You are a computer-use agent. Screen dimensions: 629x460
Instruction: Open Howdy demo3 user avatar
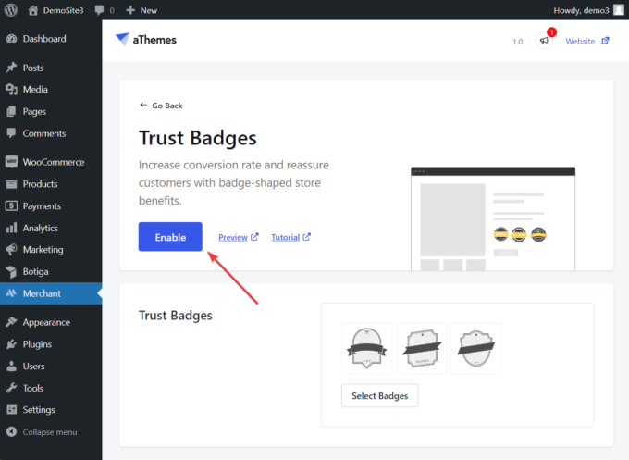619,10
